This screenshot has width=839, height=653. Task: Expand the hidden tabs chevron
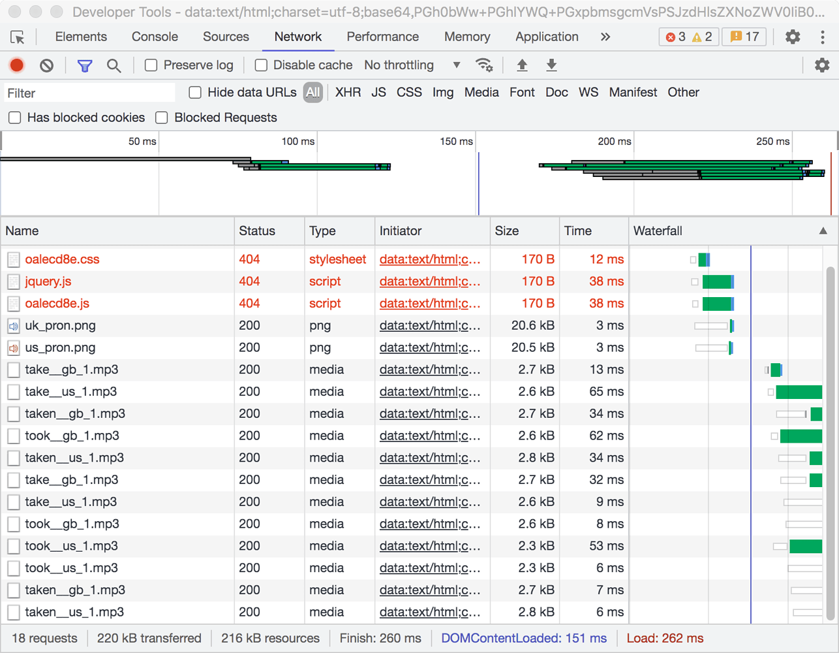click(x=605, y=37)
